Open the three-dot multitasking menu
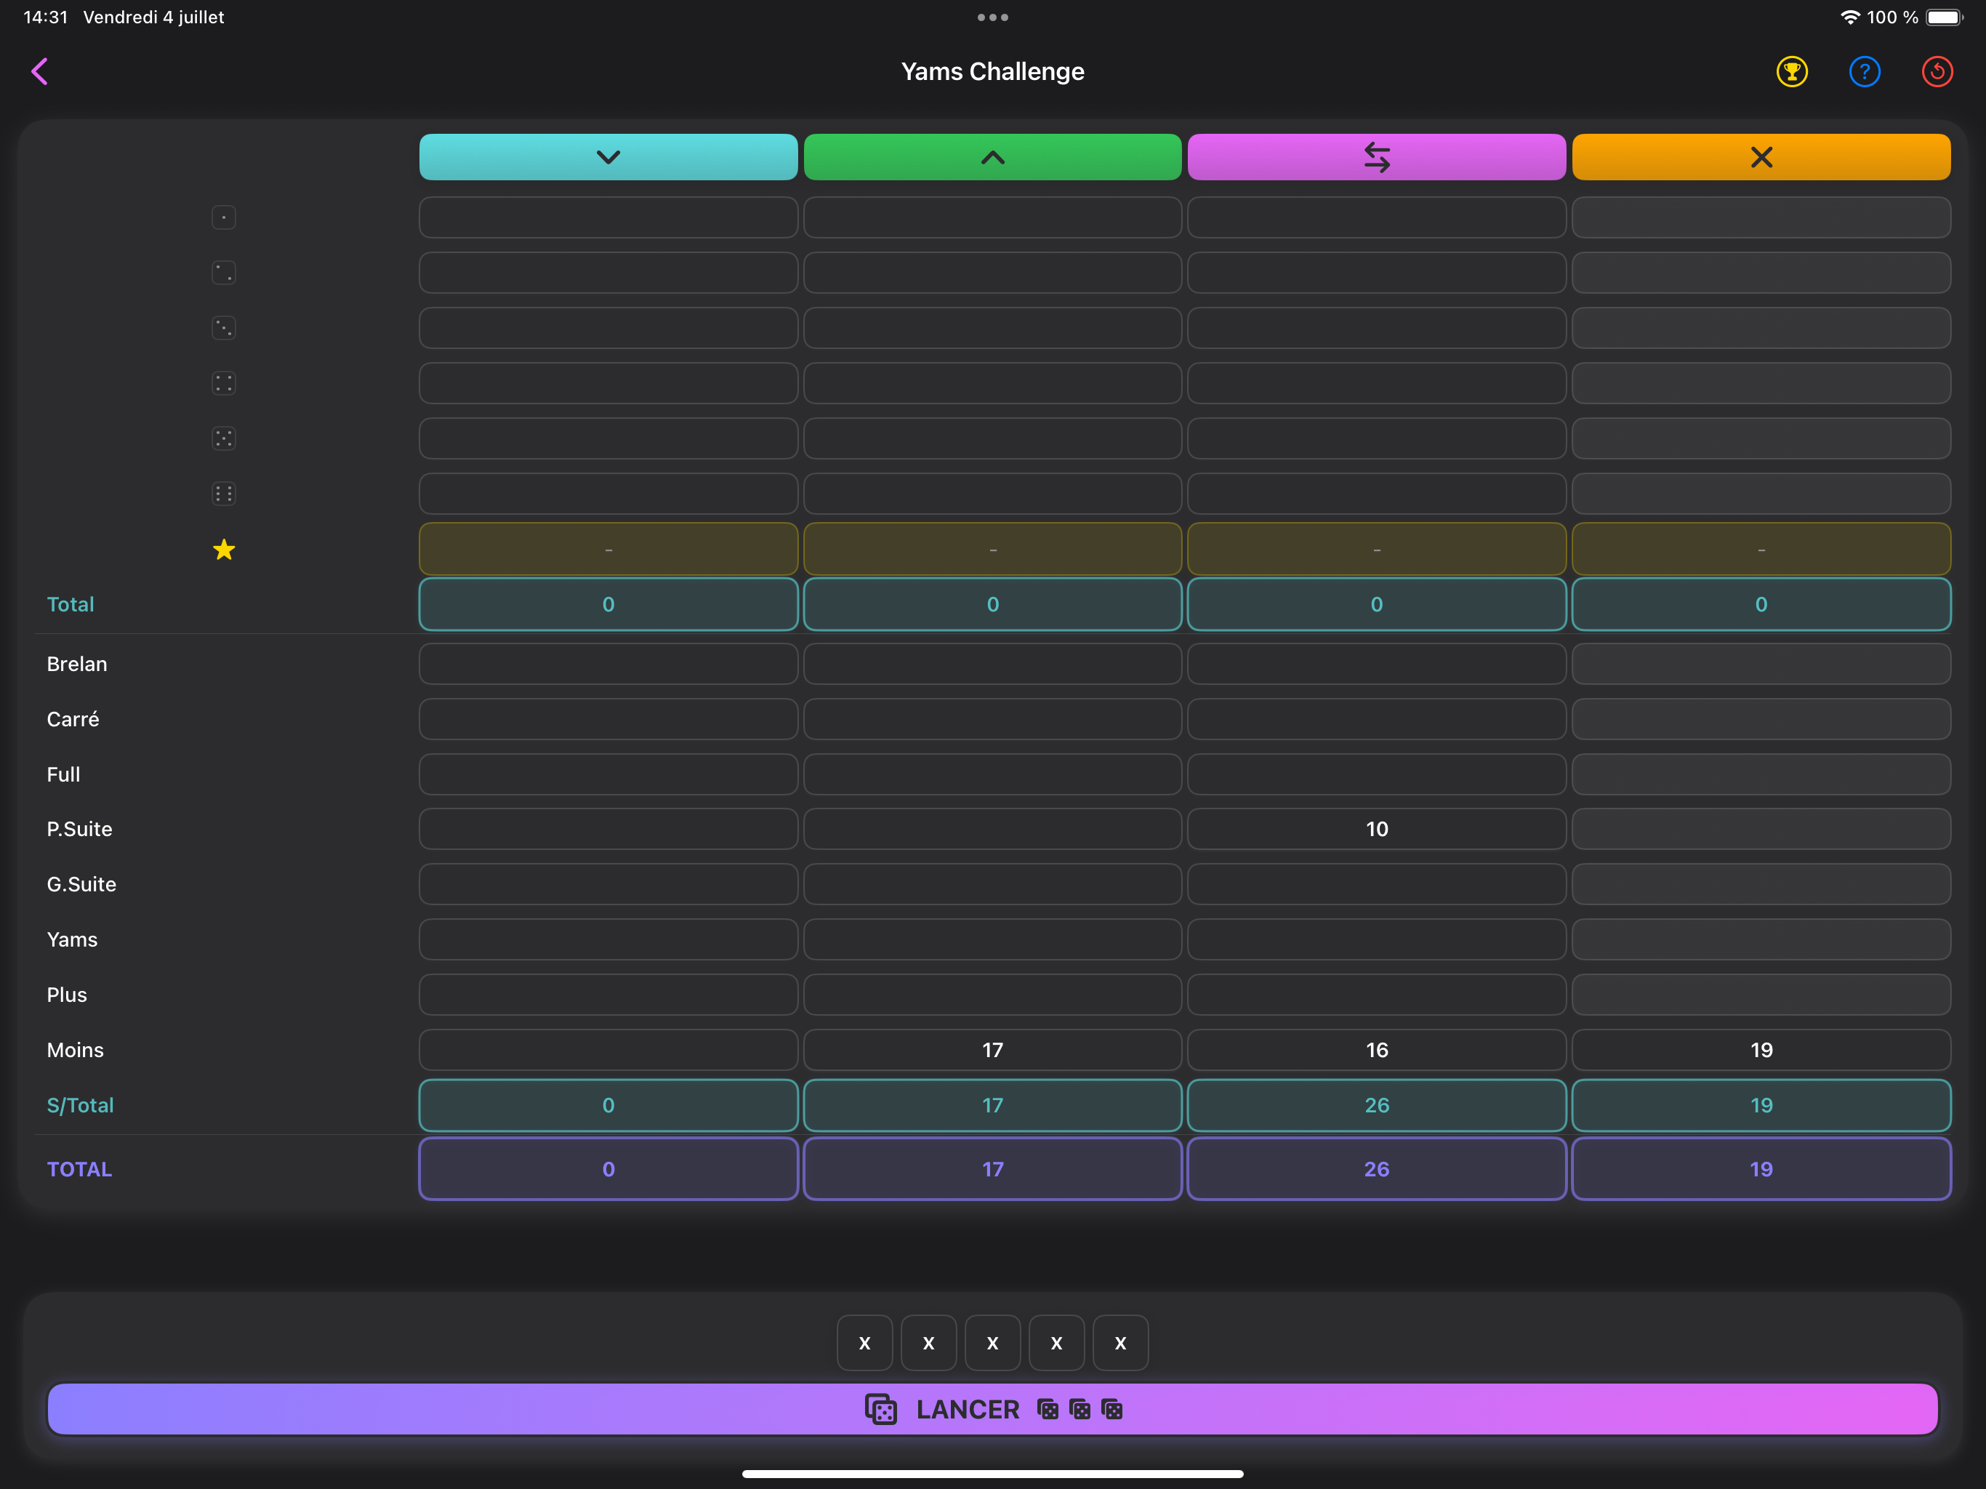The image size is (1986, 1489). [992, 17]
